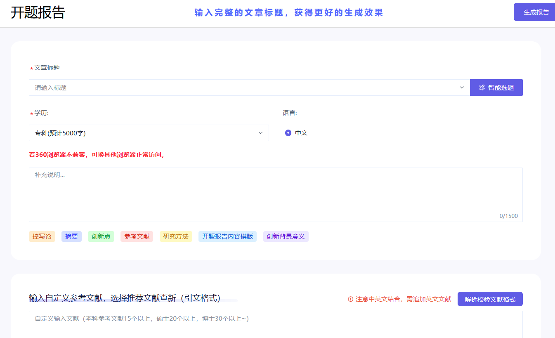Click the warning icon beside 注意中英文结合
555x338 pixels.
point(351,299)
